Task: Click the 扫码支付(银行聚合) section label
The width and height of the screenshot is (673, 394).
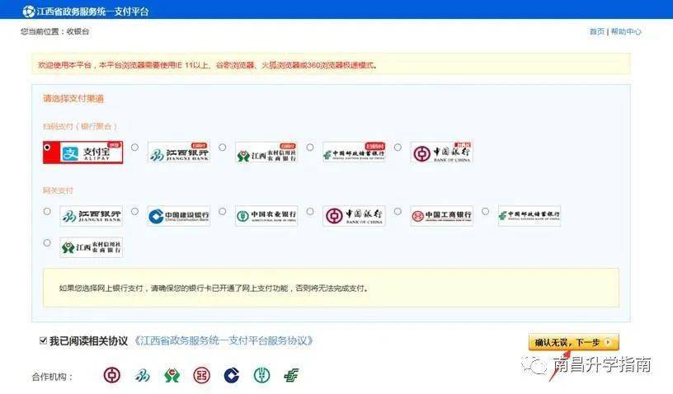Action: point(80,126)
